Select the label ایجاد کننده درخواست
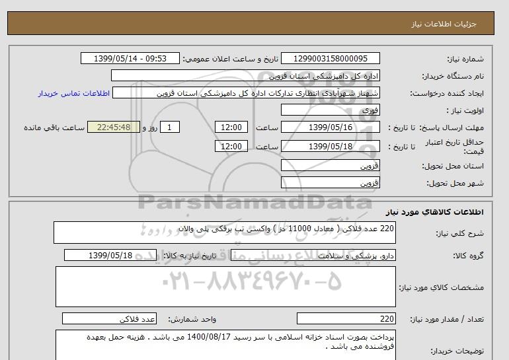Viewport: 509px width, 360px height. click(447, 93)
